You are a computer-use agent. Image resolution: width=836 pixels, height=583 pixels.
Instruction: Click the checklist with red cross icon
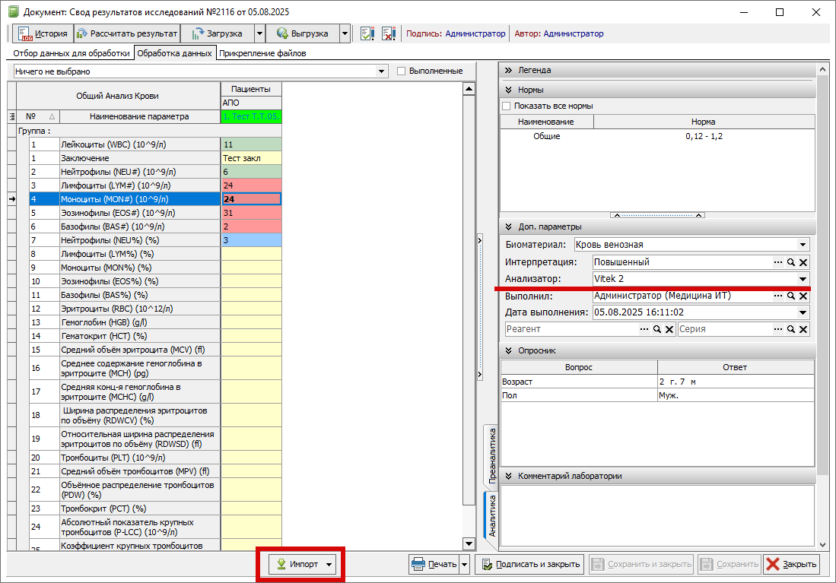[389, 33]
